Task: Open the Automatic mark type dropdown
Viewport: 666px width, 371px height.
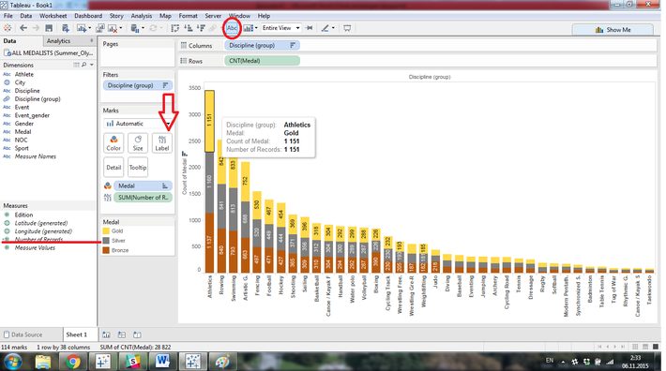Action: point(138,124)
